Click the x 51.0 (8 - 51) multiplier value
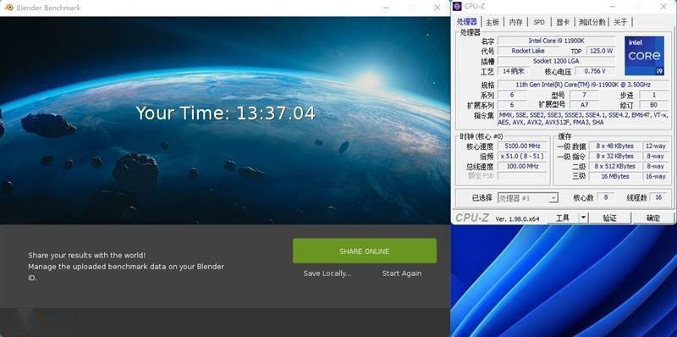The height and width of the screenshot is (337, 677). click(522, 156)
